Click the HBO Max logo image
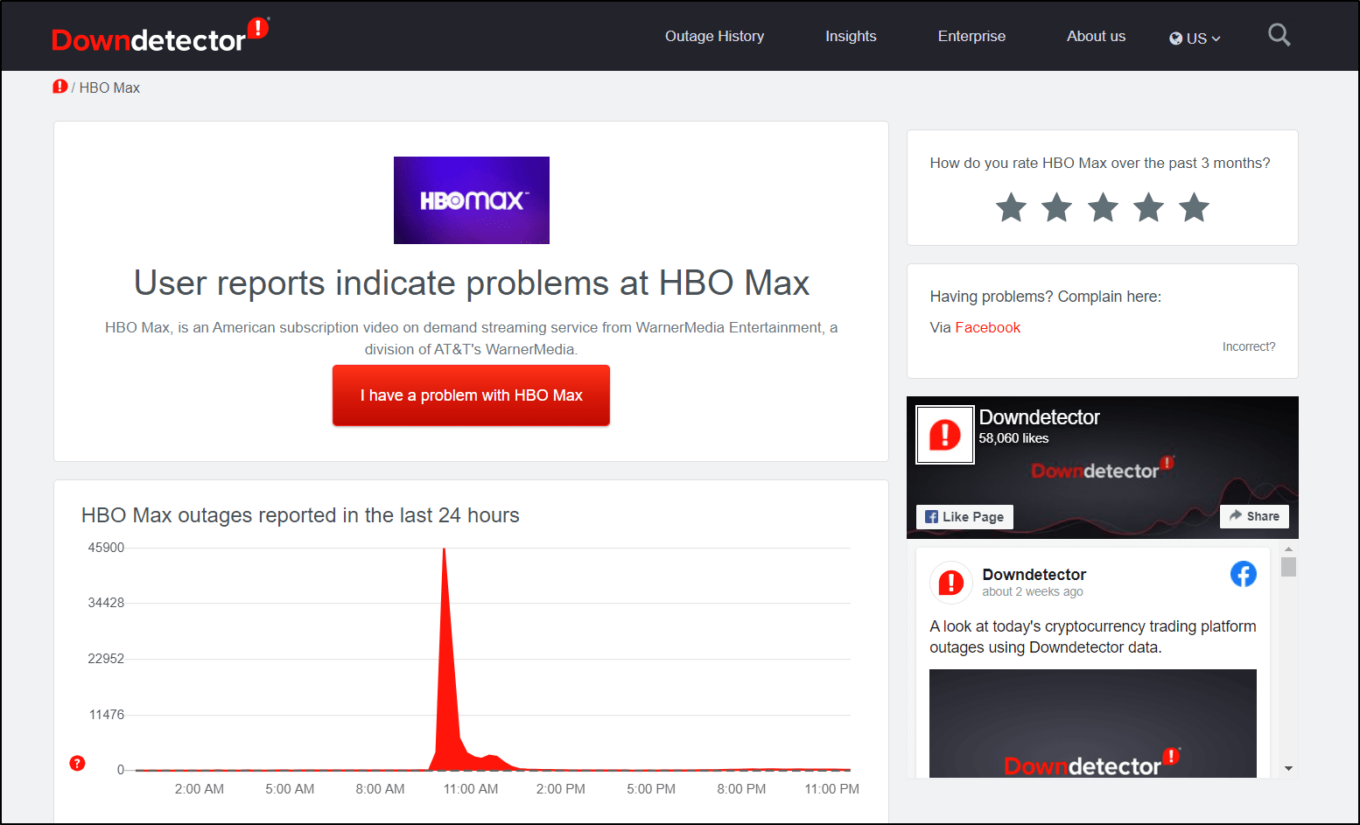 471,200
